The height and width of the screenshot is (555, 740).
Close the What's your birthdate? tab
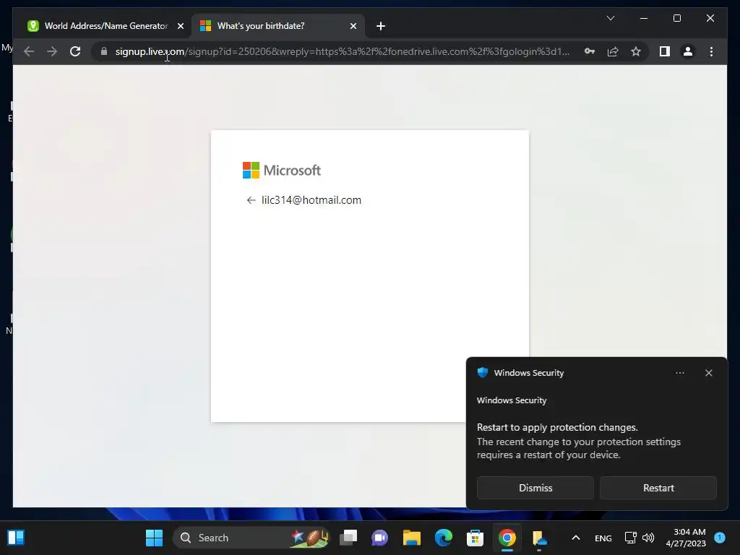click(353, 26)
